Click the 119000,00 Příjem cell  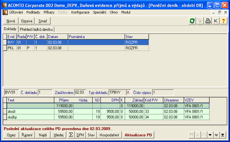(64, 106)
